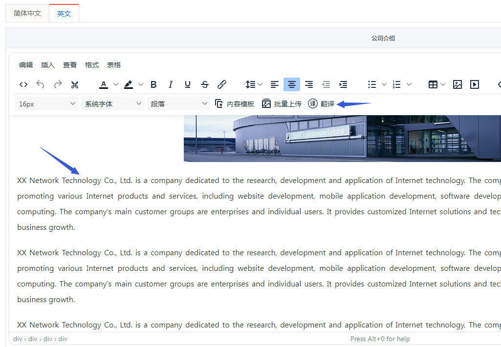Apply a bulleted list
This screenshot has height=347, width=501.
pos(371,84)
